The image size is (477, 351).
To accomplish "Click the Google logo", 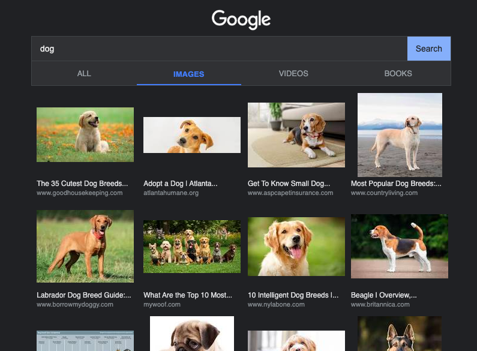I will click(x=241, y=19).
